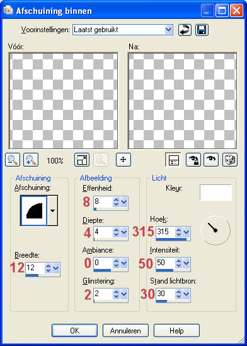
Task: Zoom out the preview with minus magnifier
Action: (13, 160)
